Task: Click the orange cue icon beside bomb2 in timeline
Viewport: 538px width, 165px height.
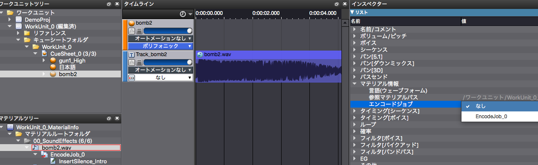Action: pos(132,23)
